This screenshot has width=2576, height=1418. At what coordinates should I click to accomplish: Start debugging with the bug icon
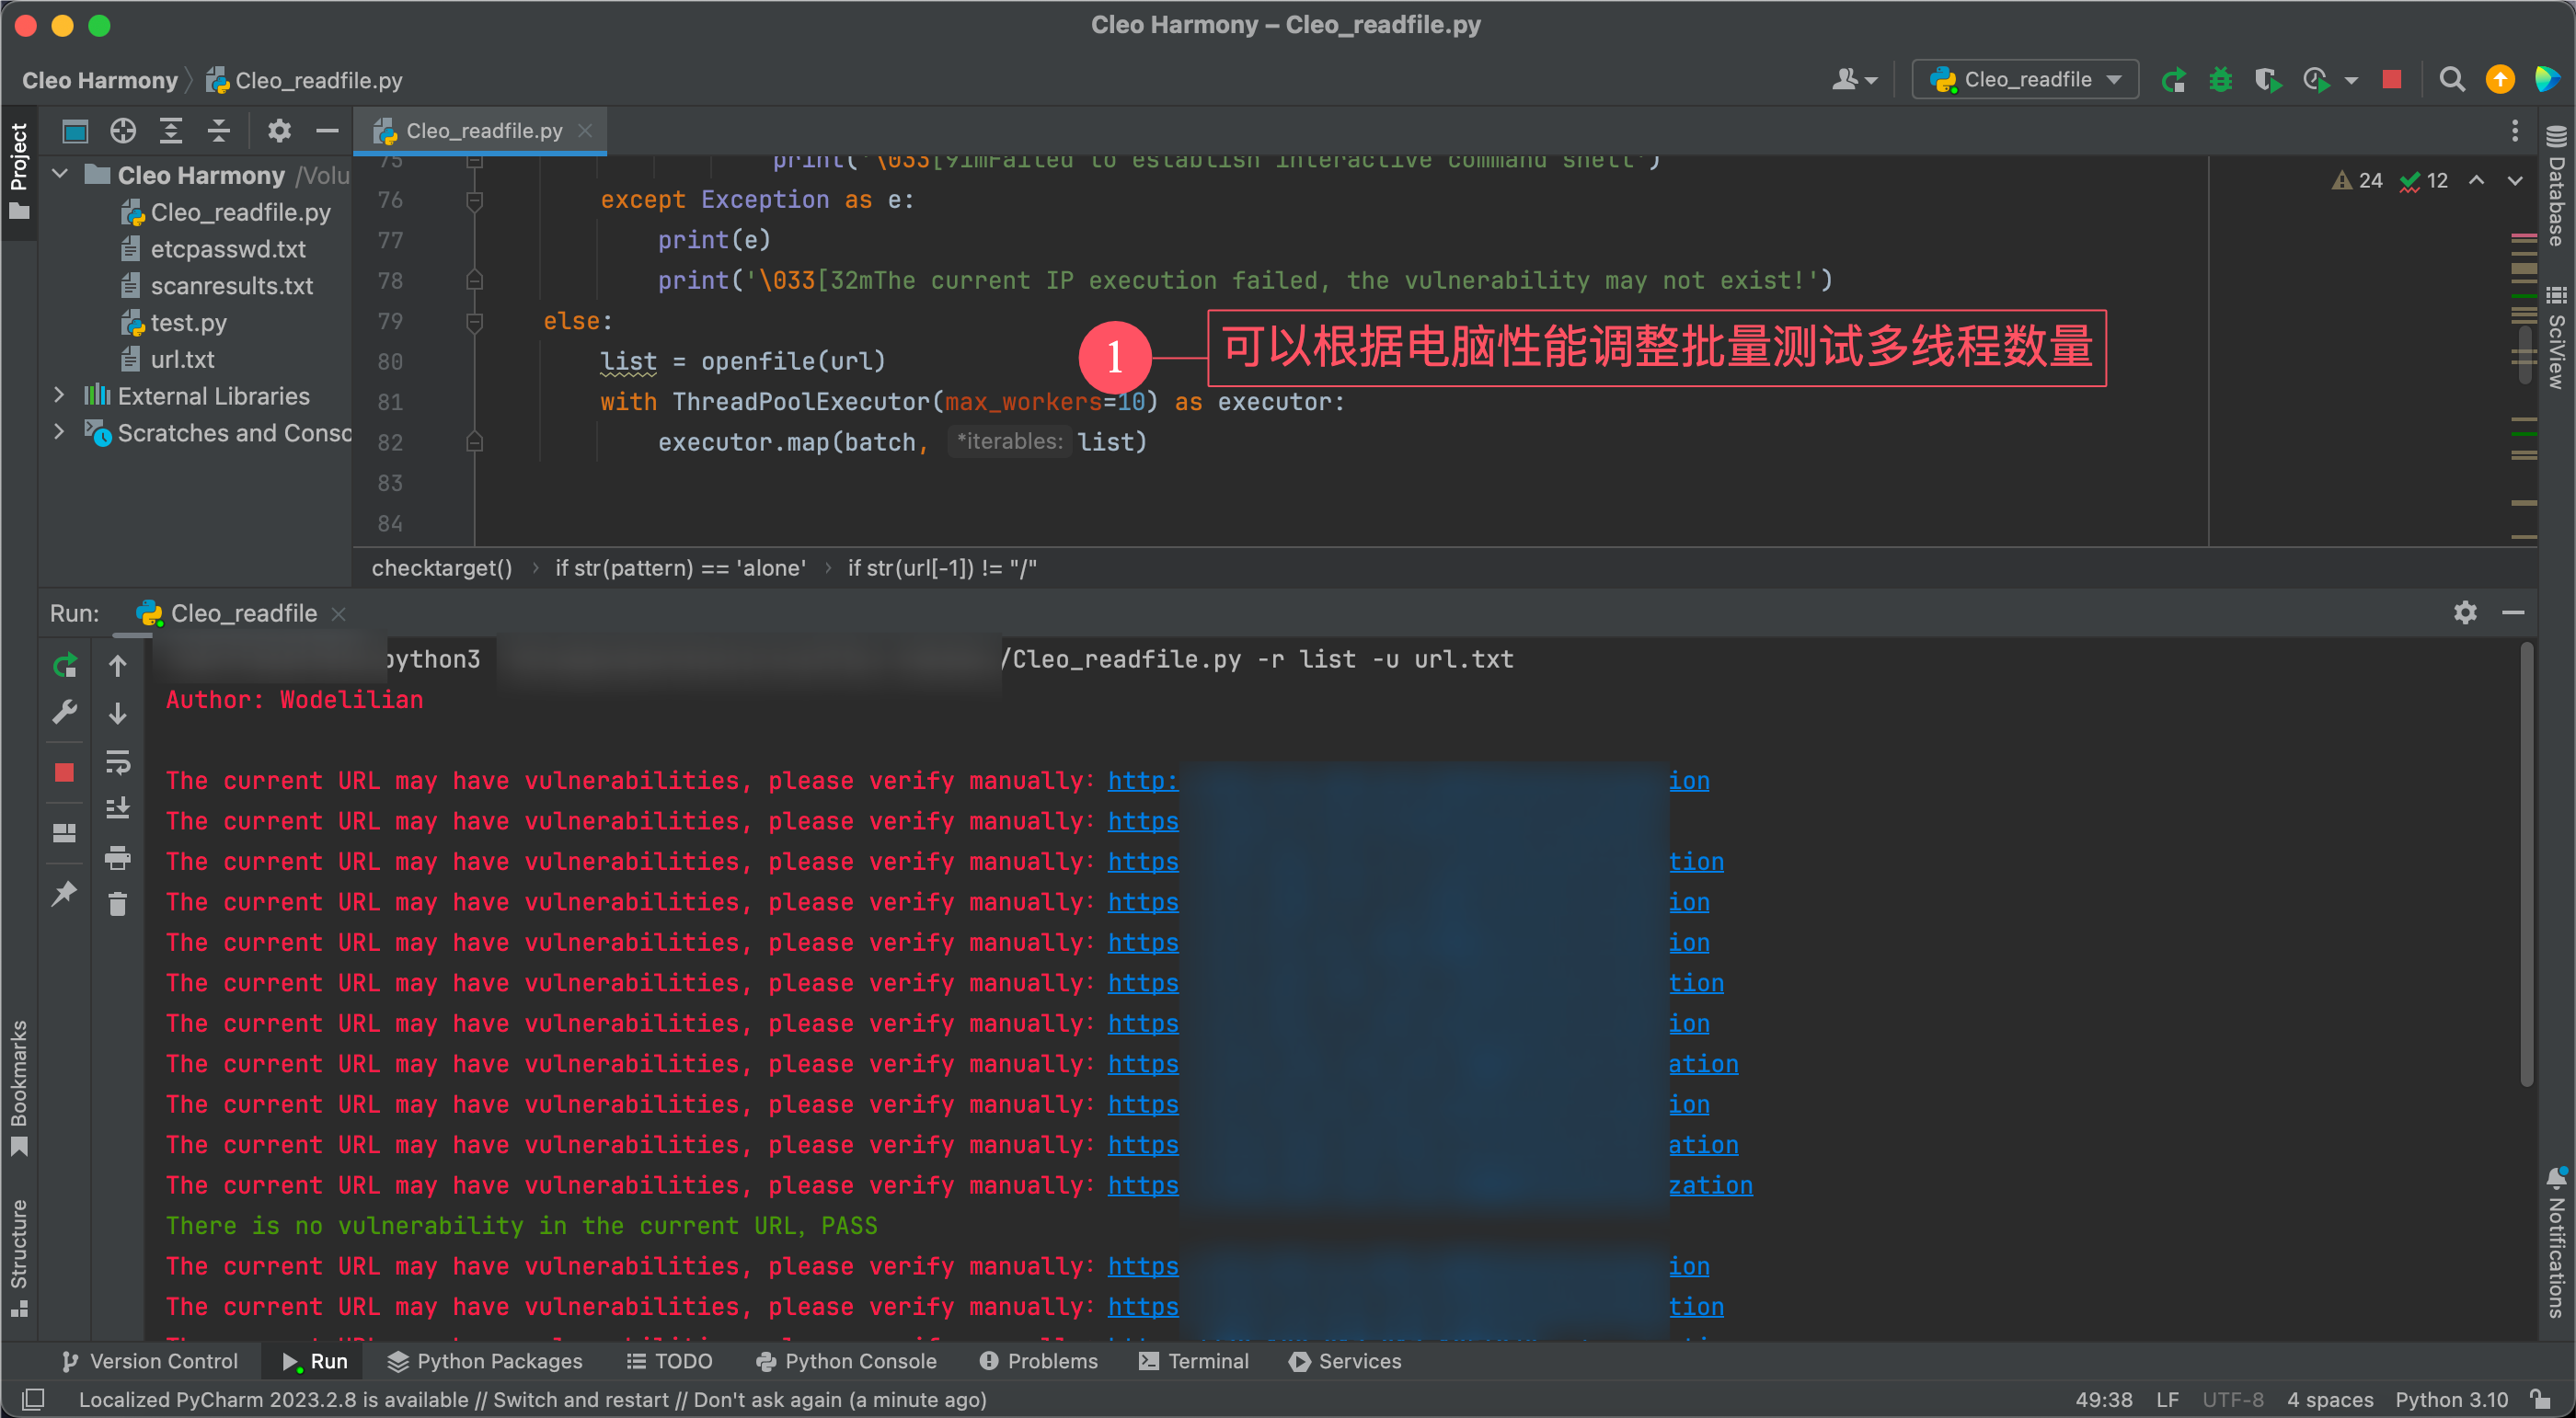point(2220,80)
